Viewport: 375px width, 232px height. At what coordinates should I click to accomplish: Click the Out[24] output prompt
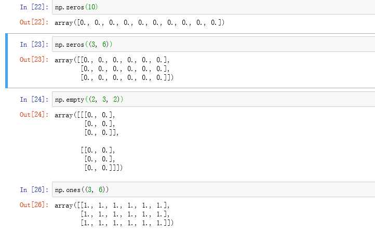click(x=34, y=115)
